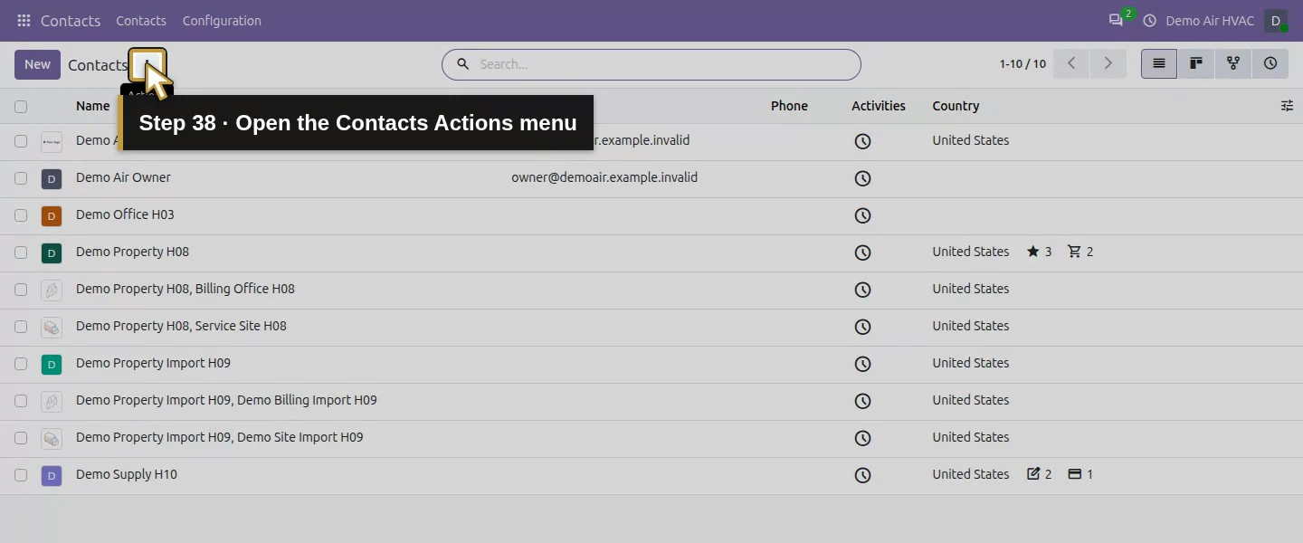Sort by Country column header
Screen dimensions: 1303x543
coord(956,106)
